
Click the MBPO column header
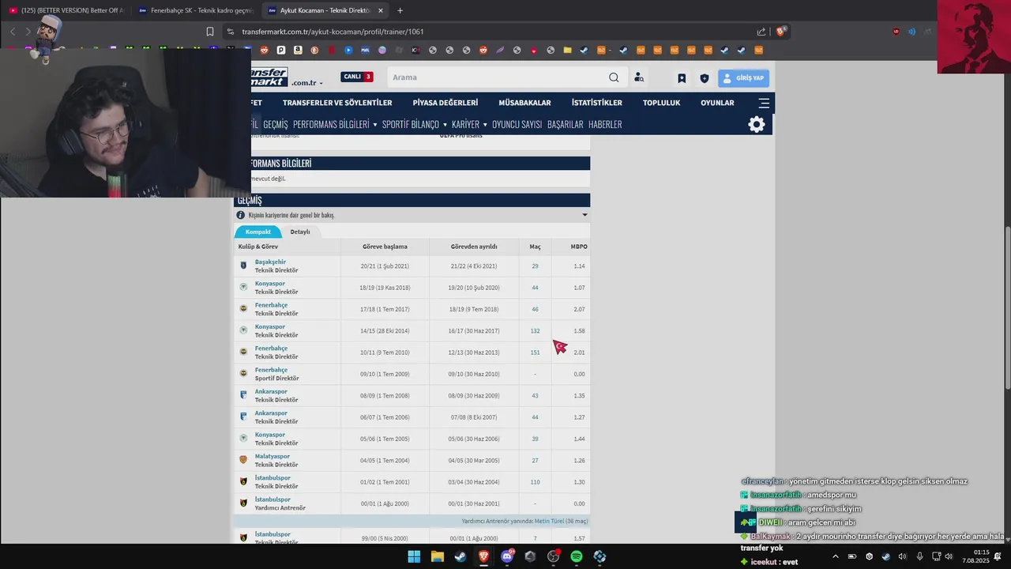pyautogui.click(x=579, y=247)
